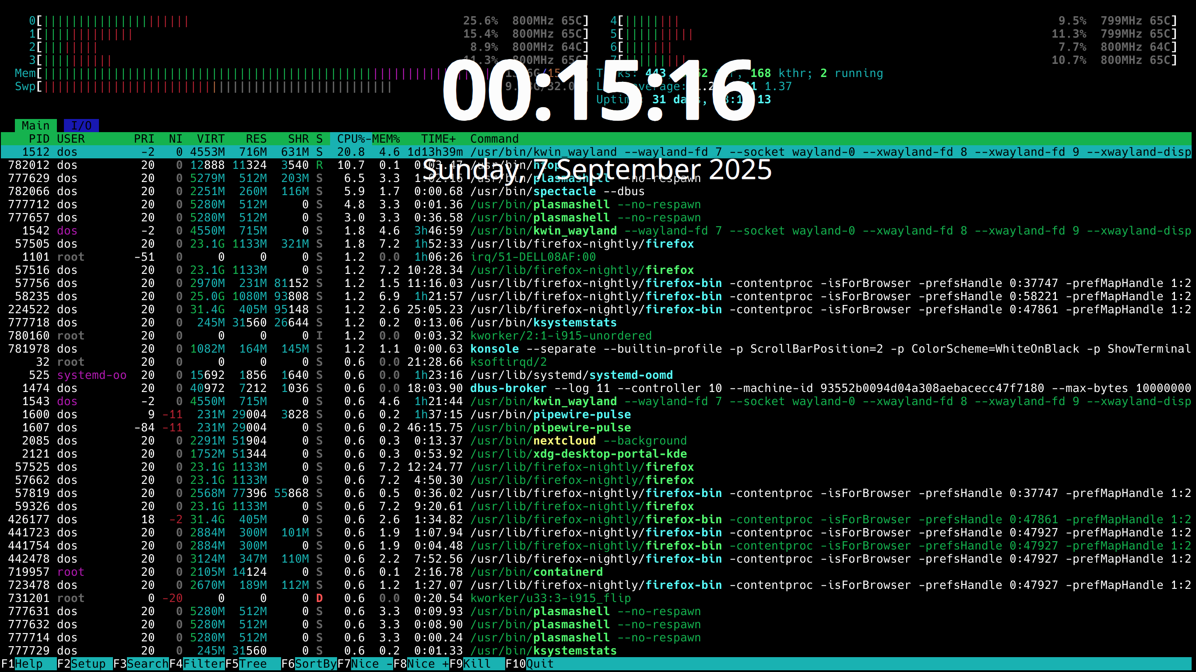Click F9 Kill button
1196x672 pixels.
point(477,664)
